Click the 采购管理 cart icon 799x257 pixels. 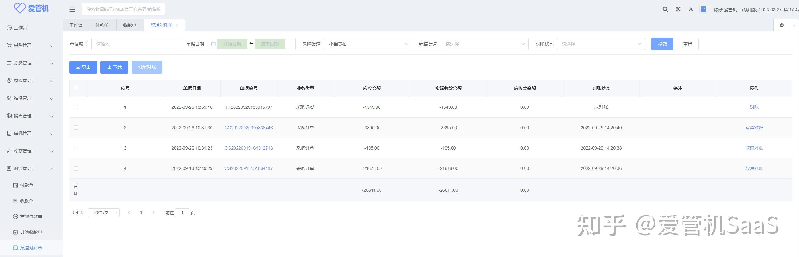point(9,45)
